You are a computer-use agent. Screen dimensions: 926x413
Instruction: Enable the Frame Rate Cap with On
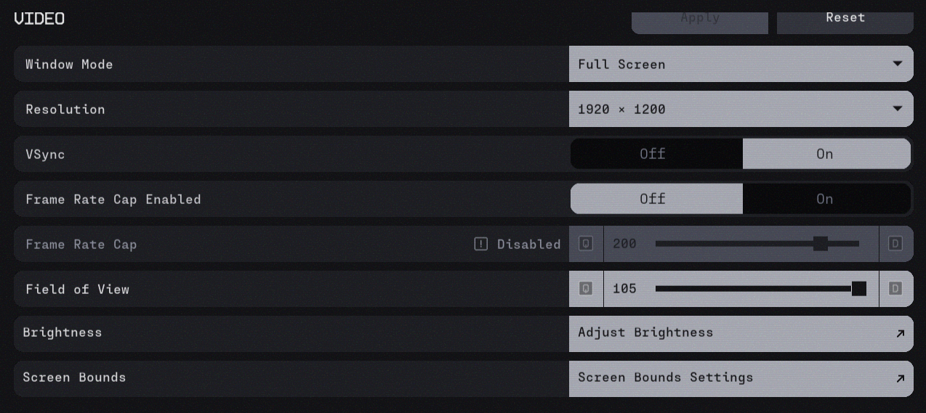[x=826, y=199]
